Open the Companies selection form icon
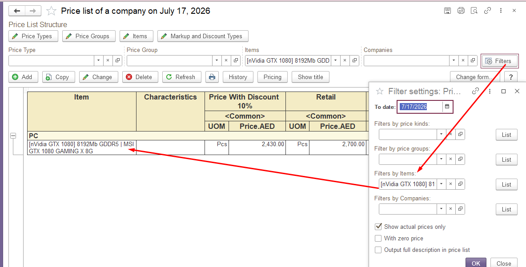 [473, 60]
